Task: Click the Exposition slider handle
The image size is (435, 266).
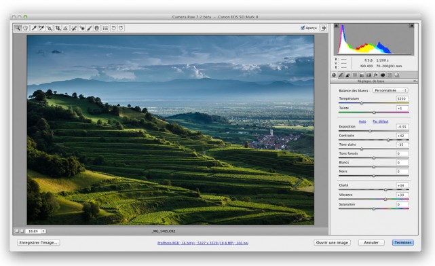Action: point(370,131)
